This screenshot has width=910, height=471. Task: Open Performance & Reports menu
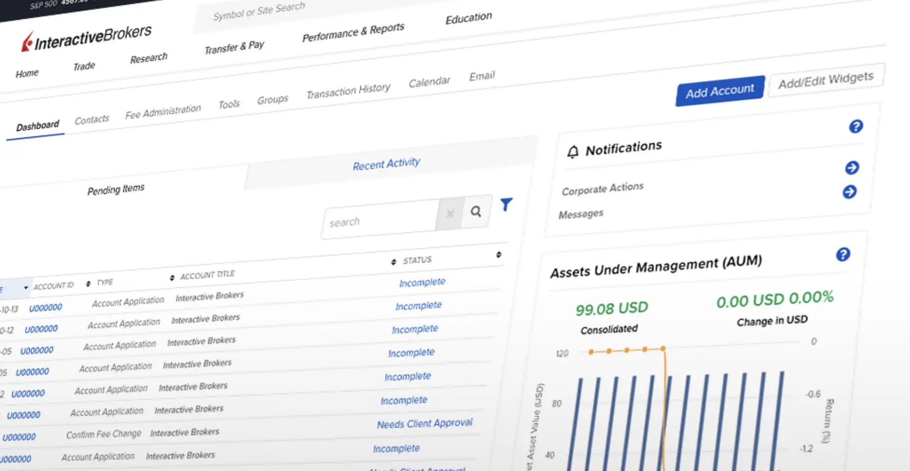[353, 32]
